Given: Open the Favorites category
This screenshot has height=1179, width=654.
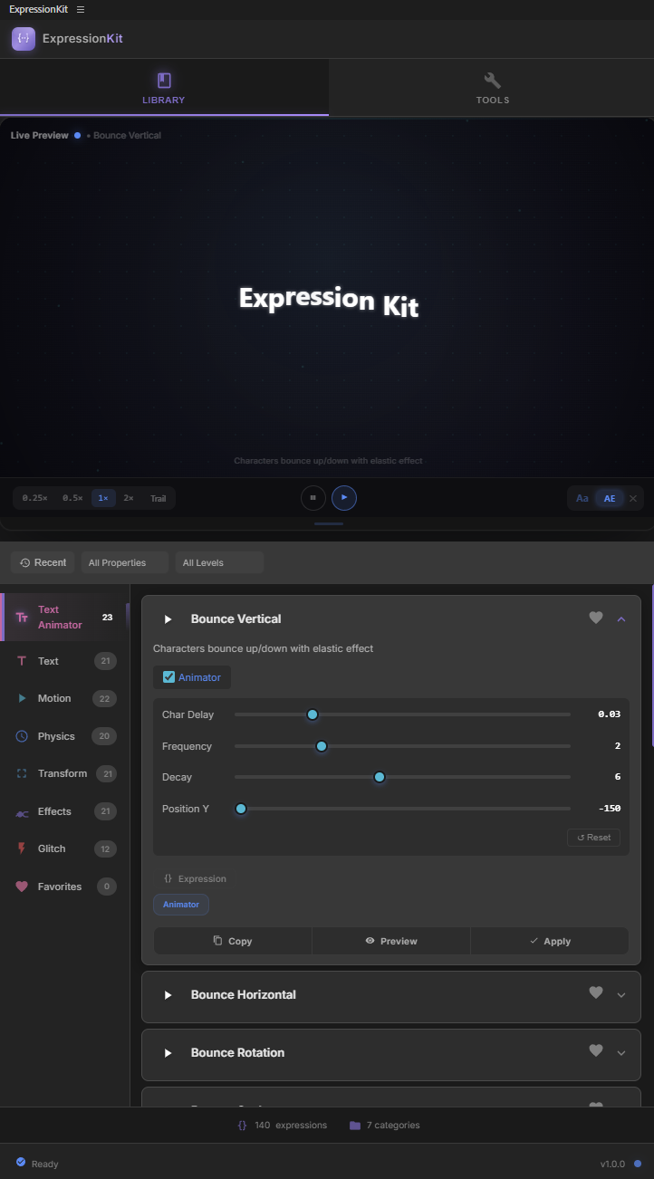Looking at the screenshot, I should coord(64,887).
